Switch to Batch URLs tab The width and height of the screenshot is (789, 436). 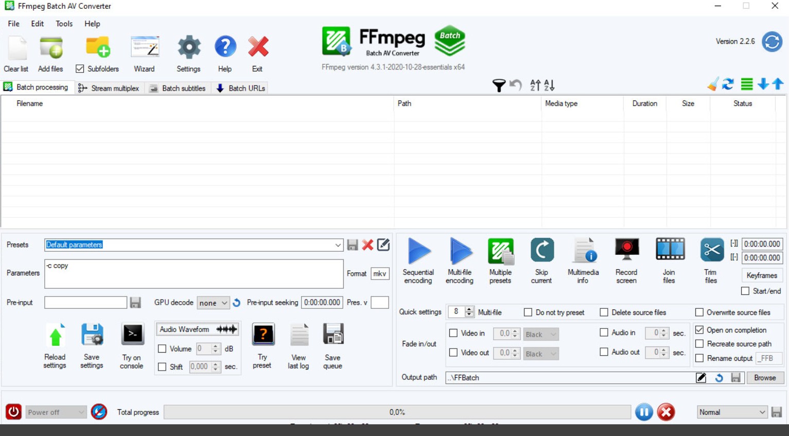[241, 89]
